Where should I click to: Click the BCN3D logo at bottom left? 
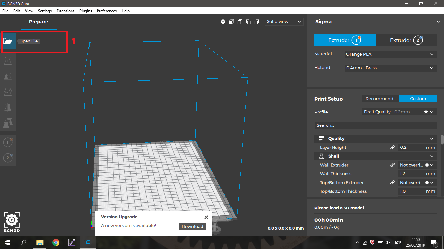[x=12, y=222]
